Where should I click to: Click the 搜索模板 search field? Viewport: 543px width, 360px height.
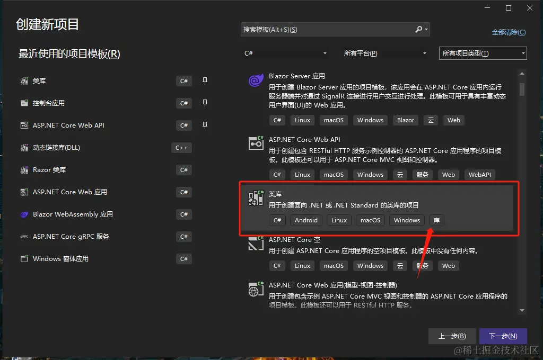coord(329,29)
